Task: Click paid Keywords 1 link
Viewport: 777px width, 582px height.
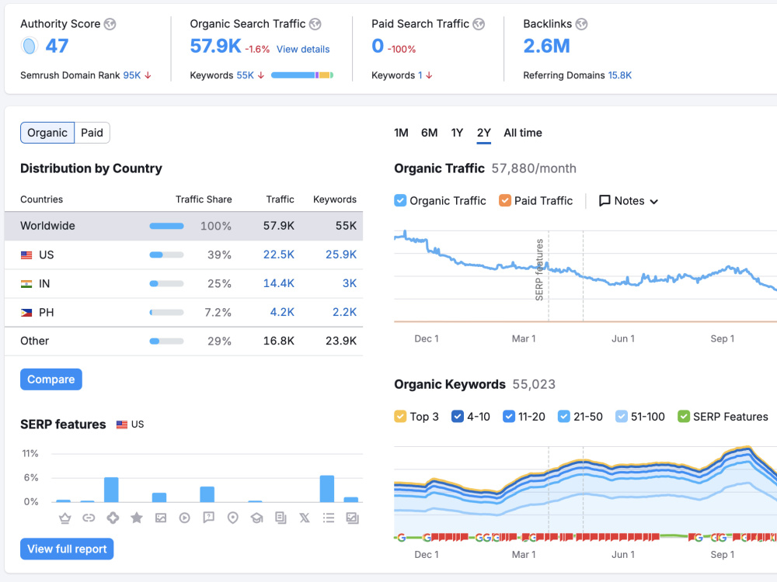Action: (420, 75)
